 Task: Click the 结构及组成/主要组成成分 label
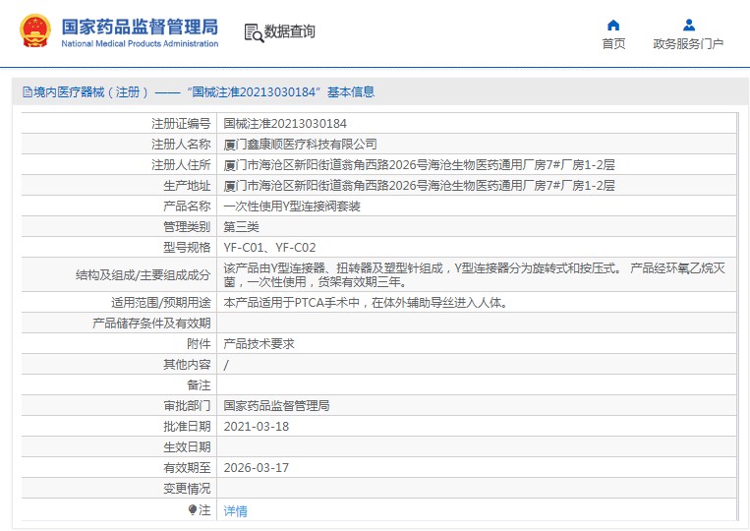(x=143, y=275)
